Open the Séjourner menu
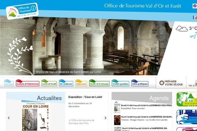This screenshot has height=131, width=197. coord(81,83)
